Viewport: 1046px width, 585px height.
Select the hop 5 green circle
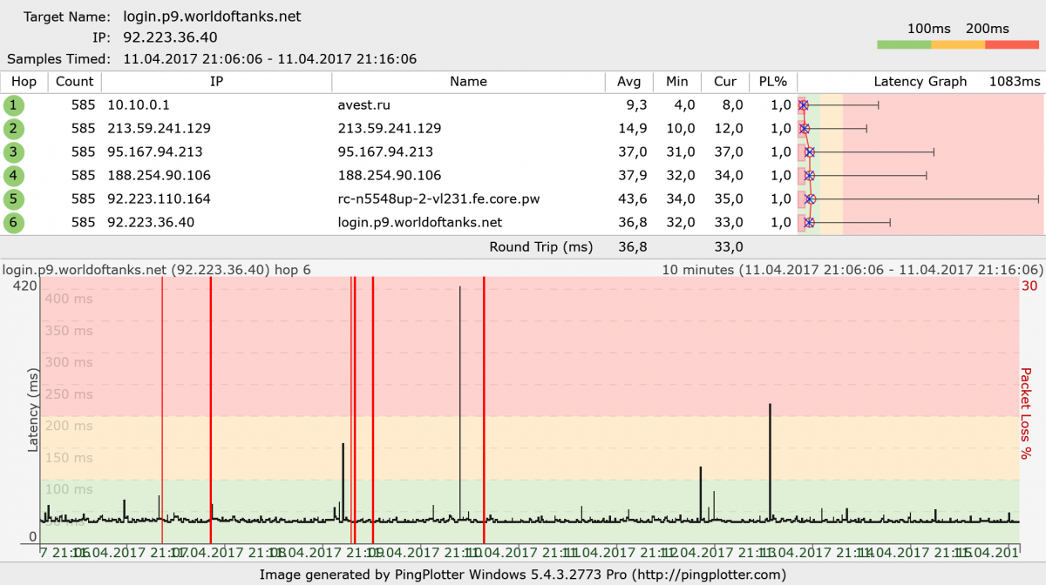tap(13, 199)
